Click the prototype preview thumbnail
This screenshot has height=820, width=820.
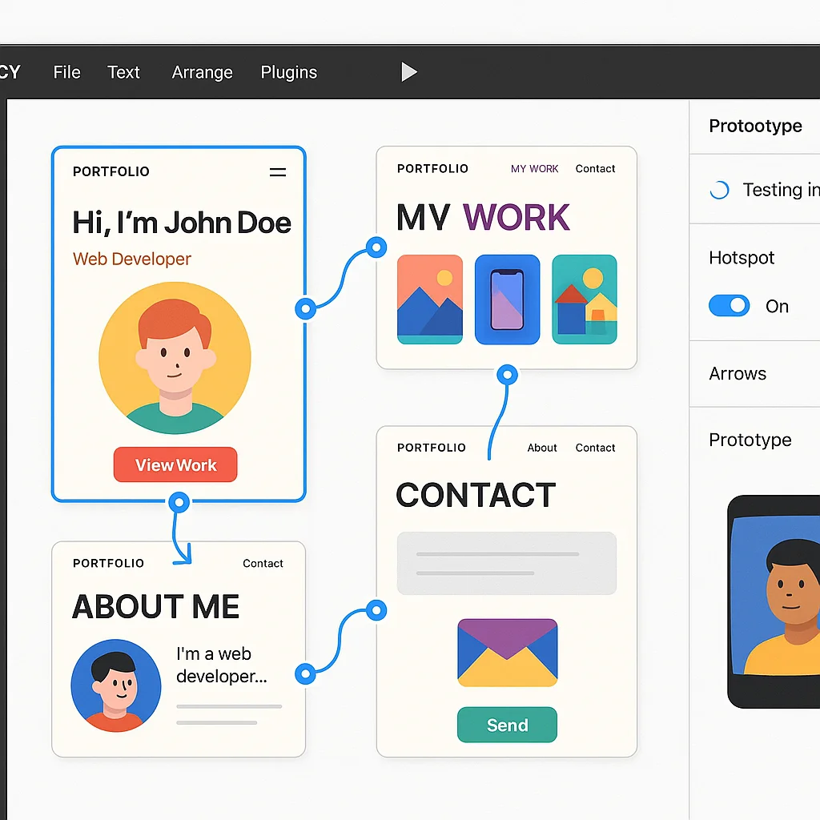tap(774, 601)
